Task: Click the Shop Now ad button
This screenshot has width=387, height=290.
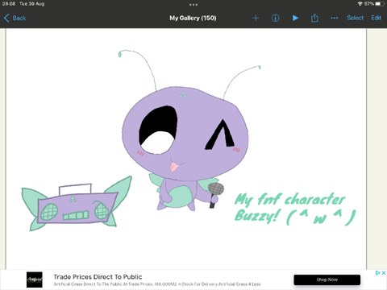Action: [327, 280]
